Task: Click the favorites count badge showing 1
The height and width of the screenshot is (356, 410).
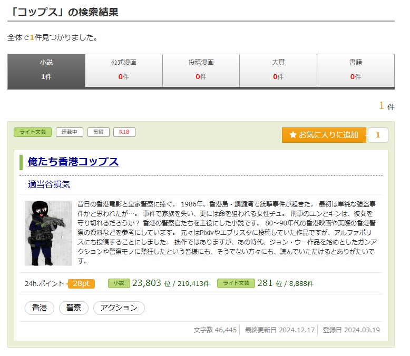Action: pyautogui.click(x=377, y=135)
